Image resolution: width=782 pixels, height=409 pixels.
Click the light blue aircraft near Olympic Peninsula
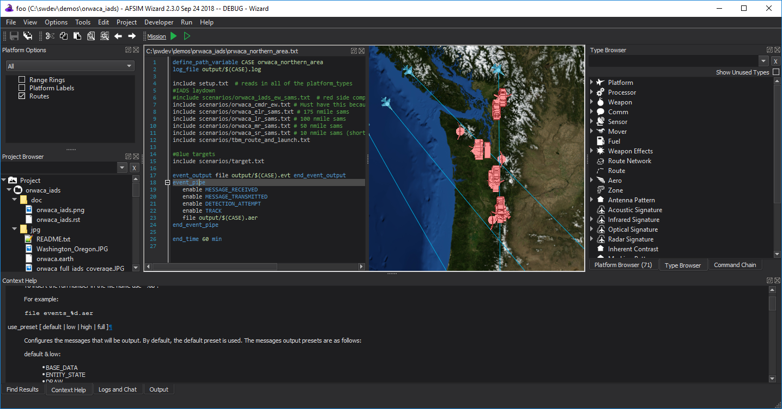coord(386,102)
